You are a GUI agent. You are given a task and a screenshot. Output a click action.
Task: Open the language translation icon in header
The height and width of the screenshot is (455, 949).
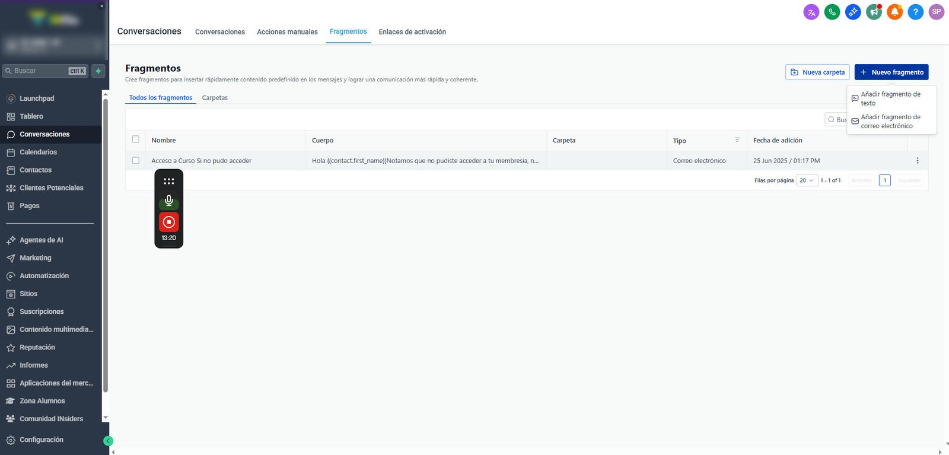pyautogui.click(x=811, y=12)
